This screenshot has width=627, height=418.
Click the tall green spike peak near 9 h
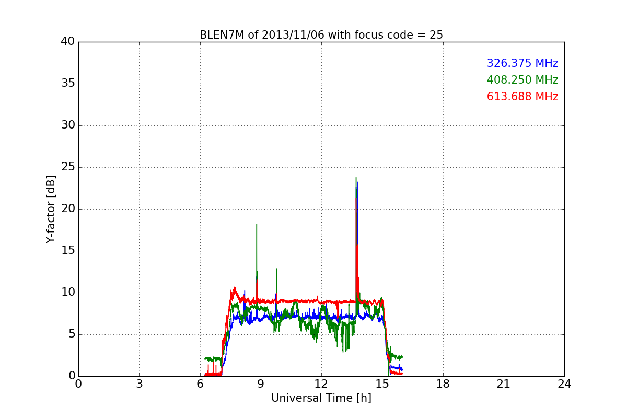pyautogui.click(x=257, y=224)
